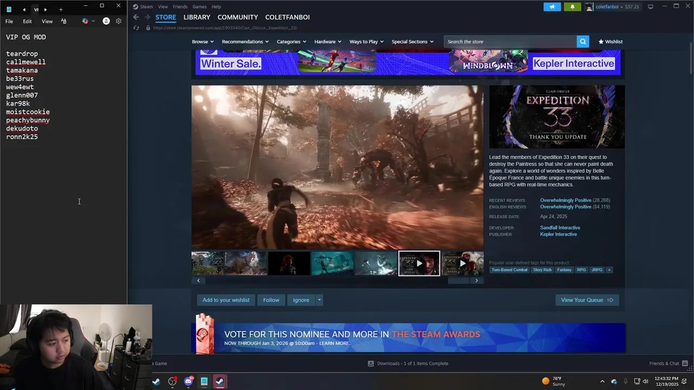Go forward with Steam forward arrow
The height and width of the screenshot is (390, 694).
pyautogui.click(x=147, y=17)
